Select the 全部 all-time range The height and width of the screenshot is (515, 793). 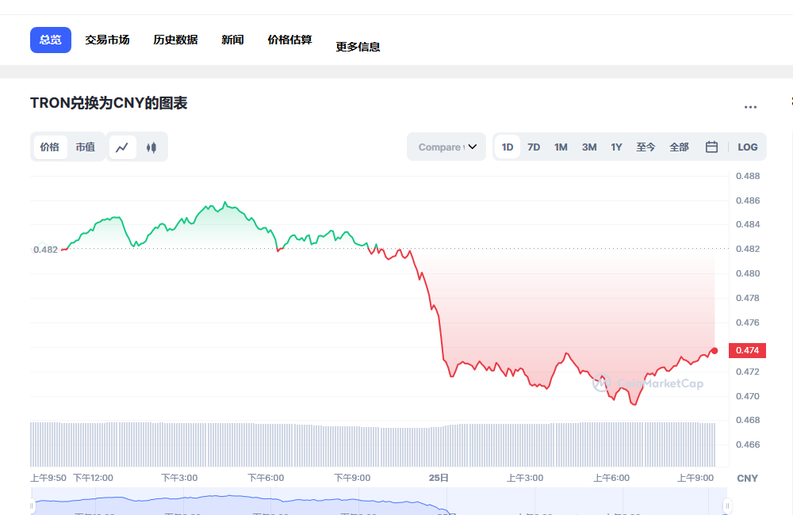tap(680, 147)
